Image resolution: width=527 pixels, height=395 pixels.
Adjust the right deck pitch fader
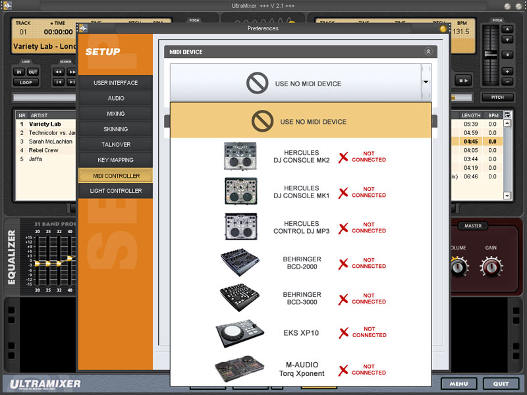491,55
